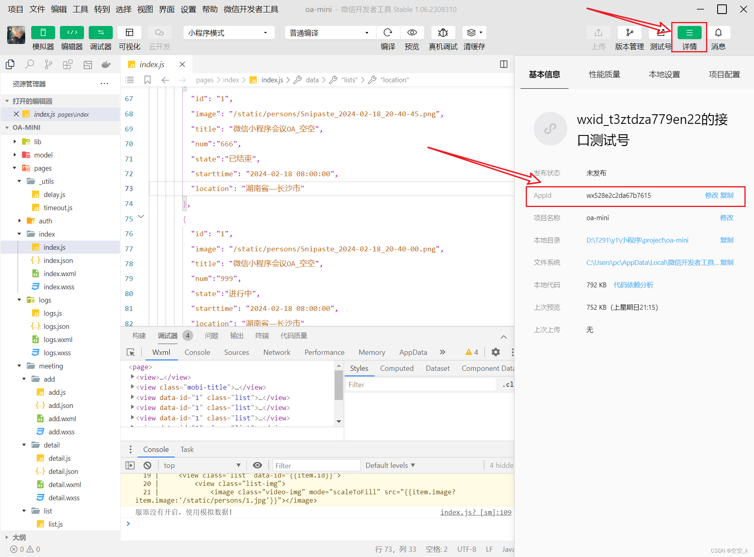
Task: Open the devtools settings gear
Action: pyautogui.click(x=496, y=352)
